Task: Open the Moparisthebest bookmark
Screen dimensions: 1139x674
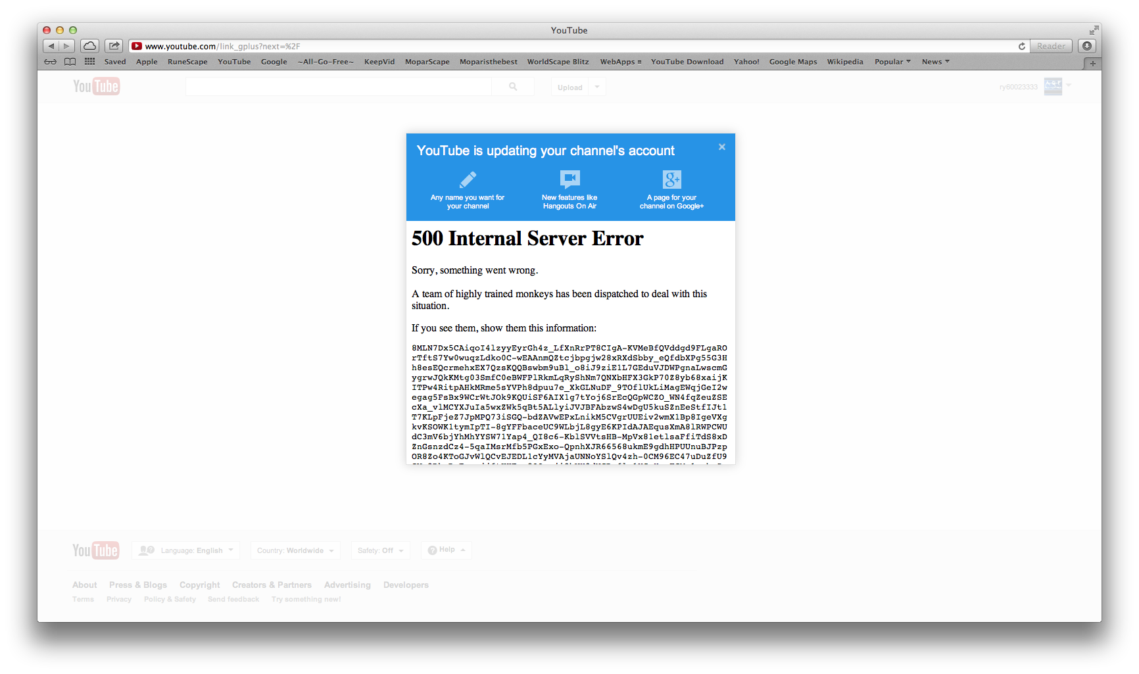Action: click(x=489, y=62)
